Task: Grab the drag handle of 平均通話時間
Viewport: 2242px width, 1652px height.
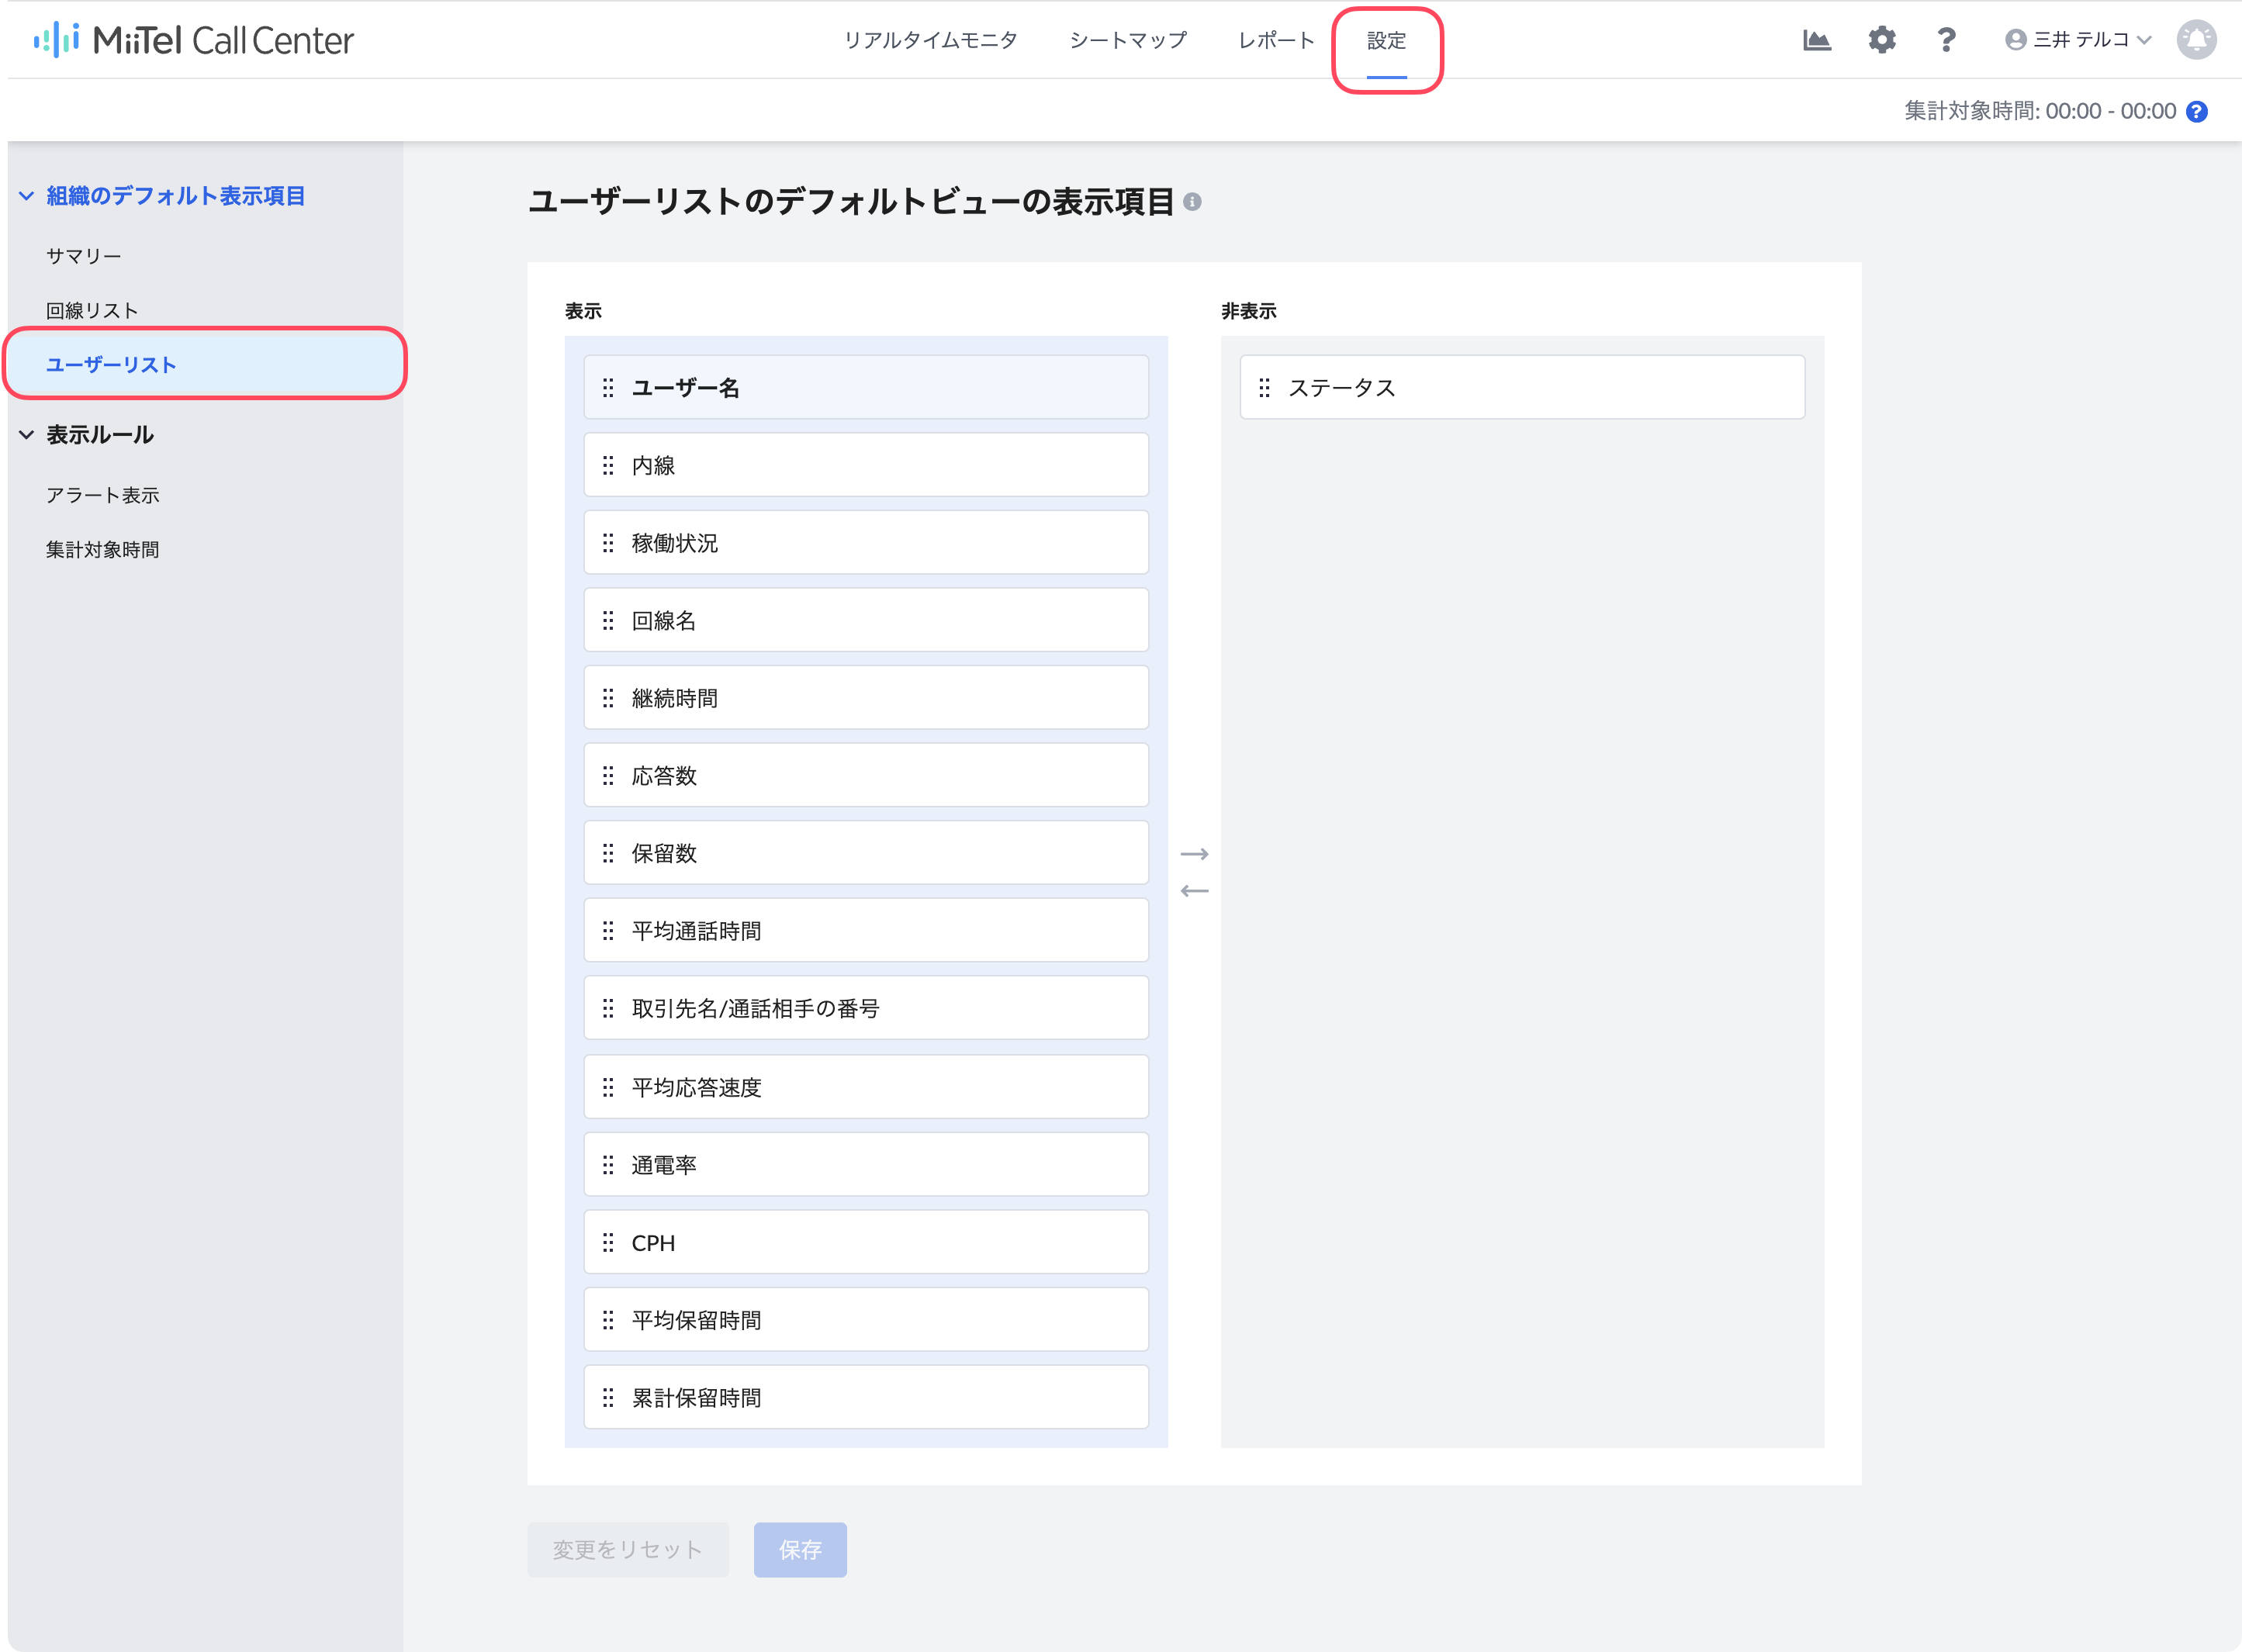Action: (608, 931)
